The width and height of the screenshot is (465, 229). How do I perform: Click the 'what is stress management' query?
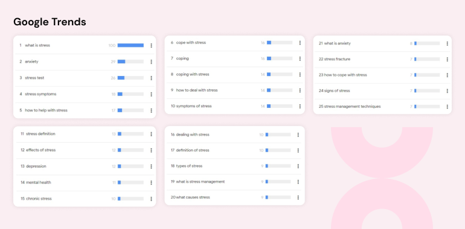[x=200, y=181]
